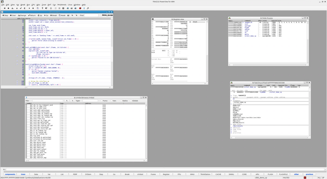Open the File menu
Screen dimensions: 327x179
(3, 5)
